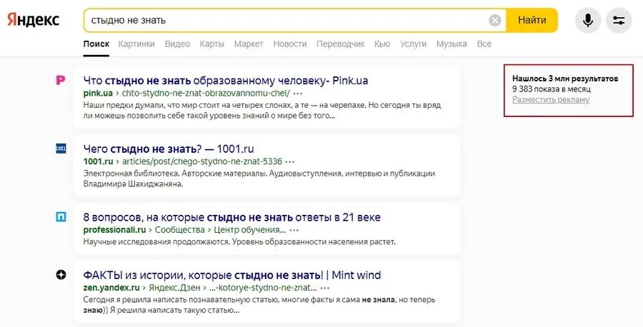Switch to the Видео tab
The width and height of the screenshot is (643, 327).
tap(177, 44)
